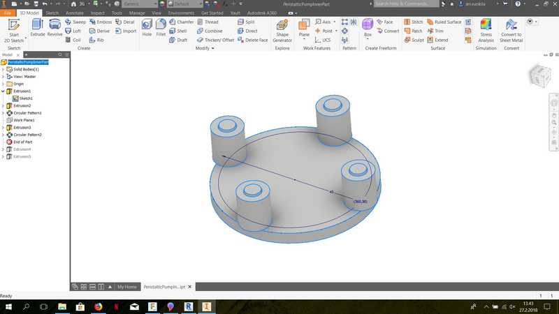Select the Stitch surface tool
Image resolution: width=559 pixels, height=314 pixels.
pos(413,22)
